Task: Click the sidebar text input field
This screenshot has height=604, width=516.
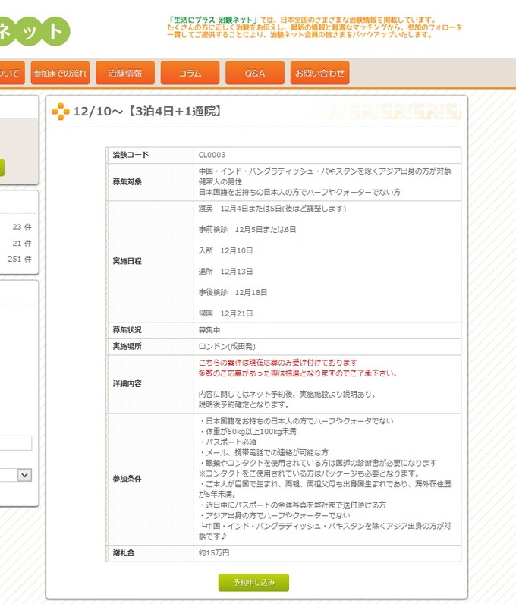Action: (16, 443)
